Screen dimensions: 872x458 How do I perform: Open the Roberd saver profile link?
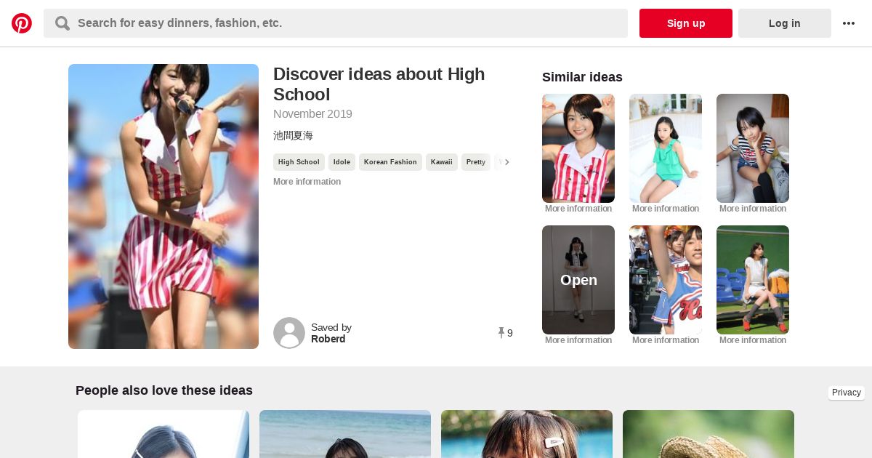point(328,339)
